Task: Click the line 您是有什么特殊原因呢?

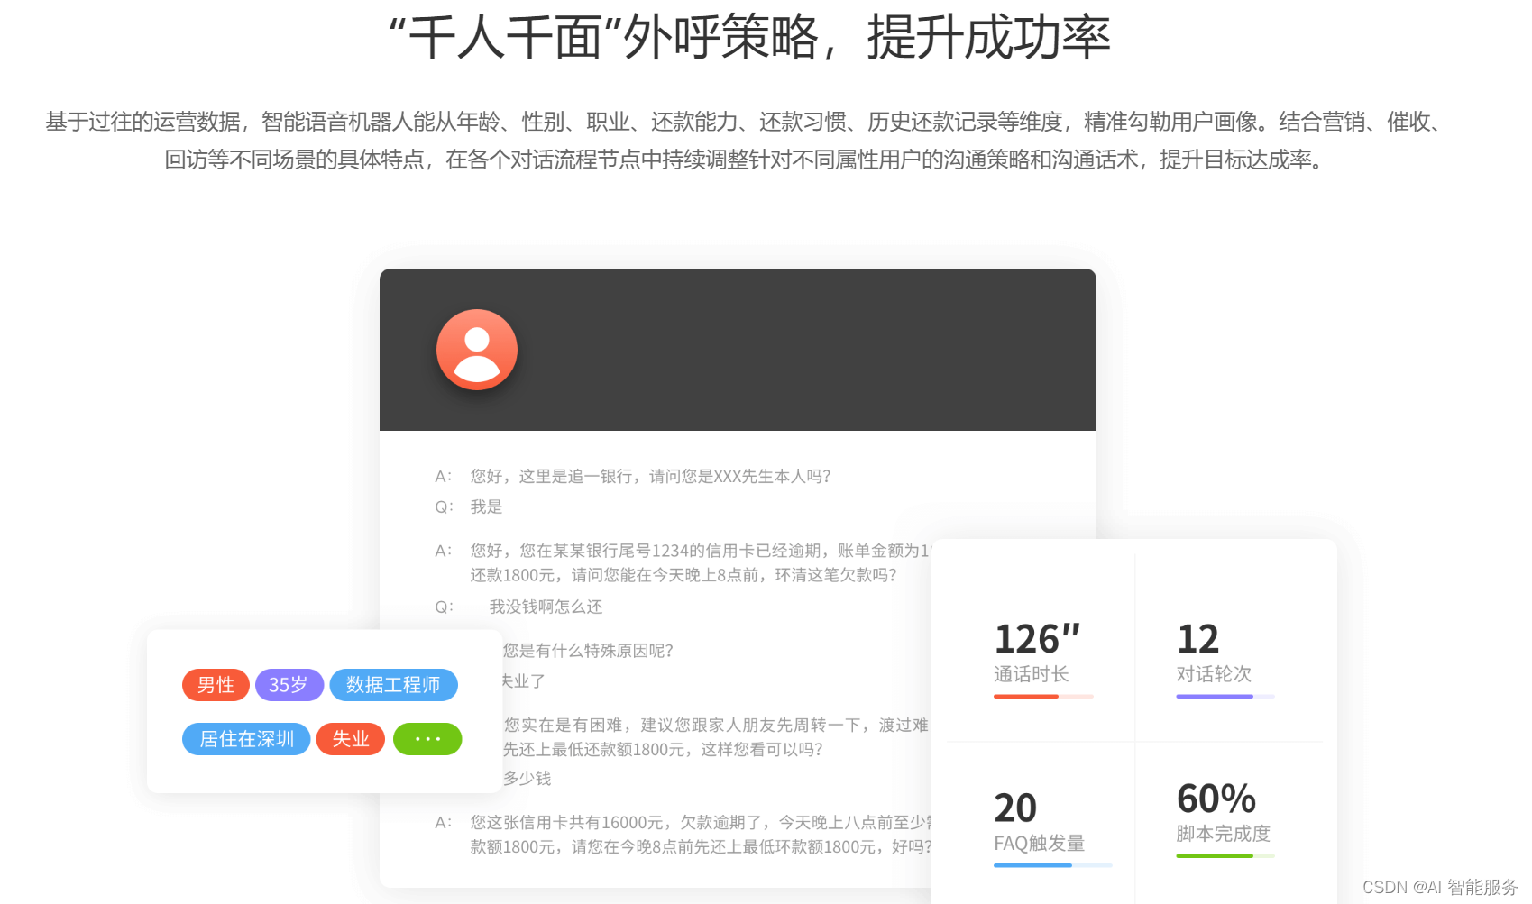Action: click(588, 651)
